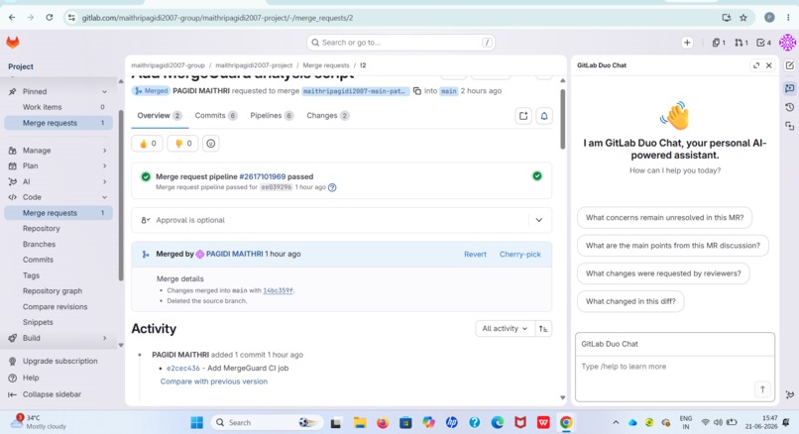Open merge requests counter in top bar

(741, 43)
